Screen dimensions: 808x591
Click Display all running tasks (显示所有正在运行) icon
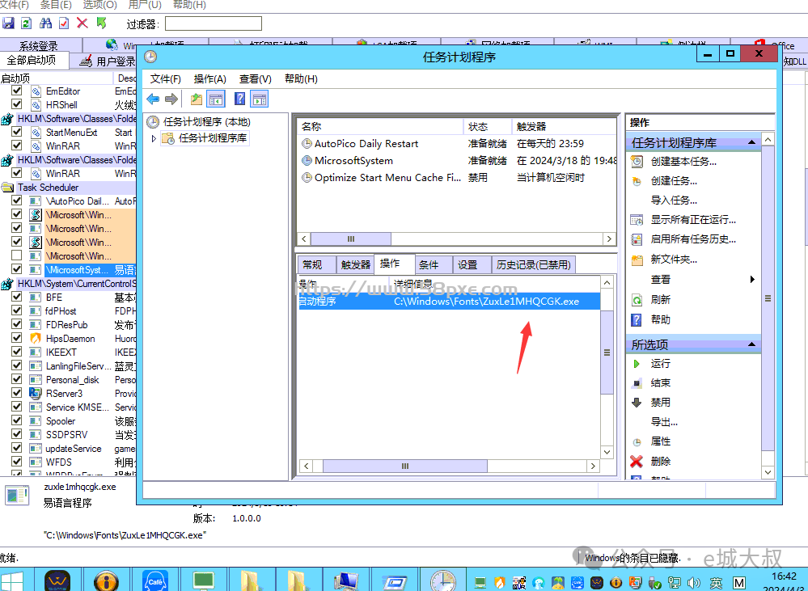(637, 221)
